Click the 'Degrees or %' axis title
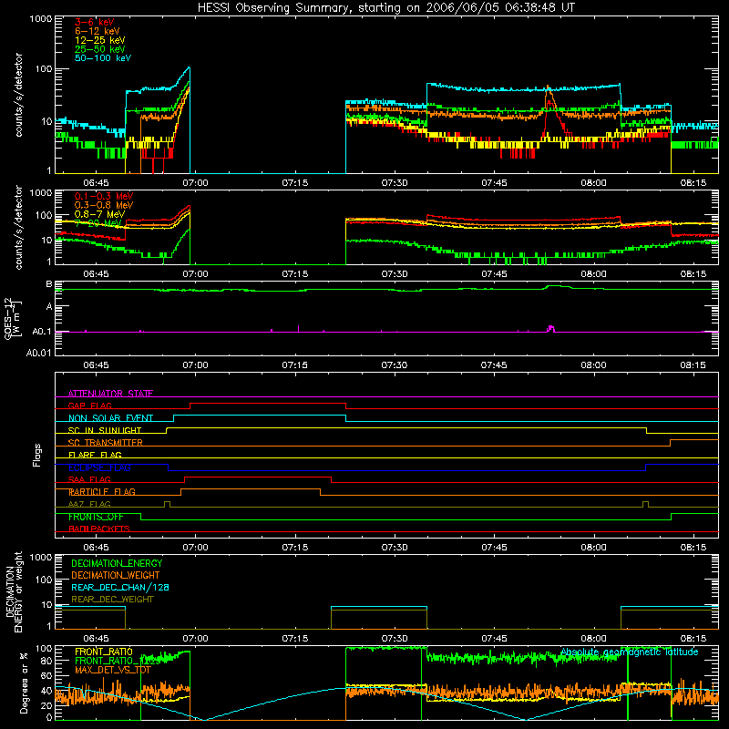This screenshot has width=729, height=729. tap(25, 683)
